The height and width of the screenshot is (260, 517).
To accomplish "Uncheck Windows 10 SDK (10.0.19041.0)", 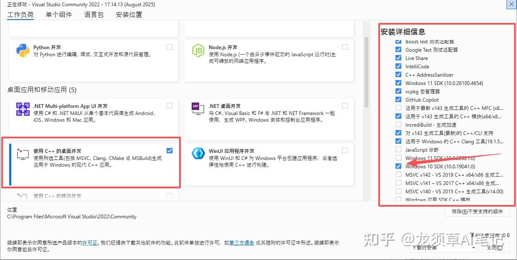I will (398, 166).
